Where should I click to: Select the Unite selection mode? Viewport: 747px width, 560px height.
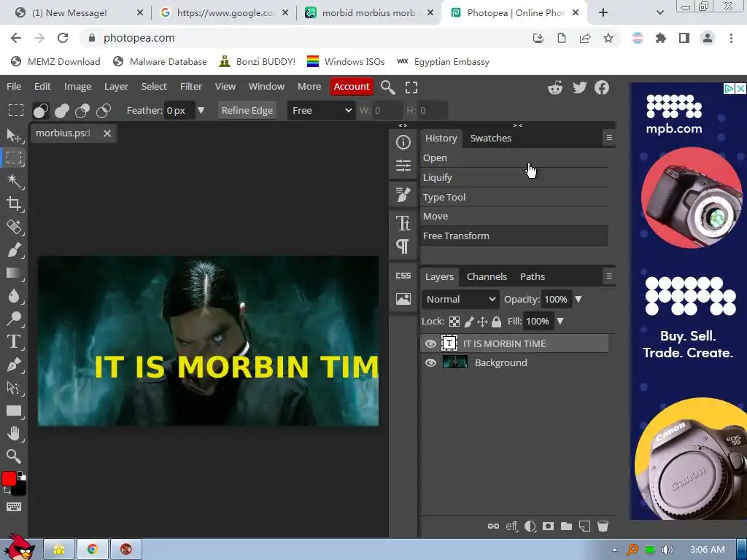coord(62,111)
